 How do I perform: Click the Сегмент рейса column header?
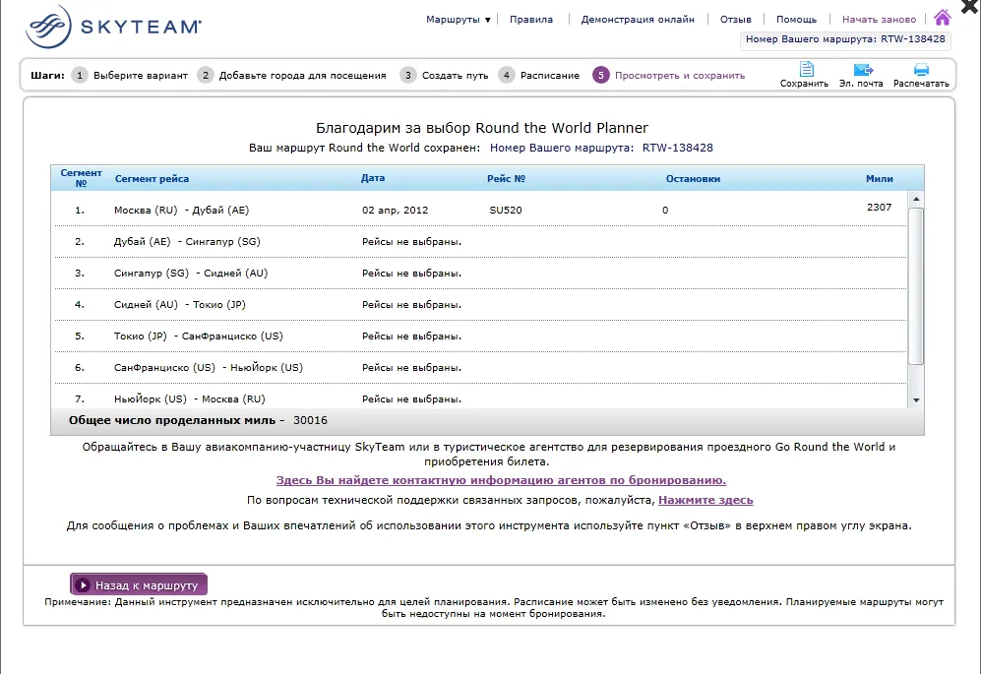pos(153,178)
